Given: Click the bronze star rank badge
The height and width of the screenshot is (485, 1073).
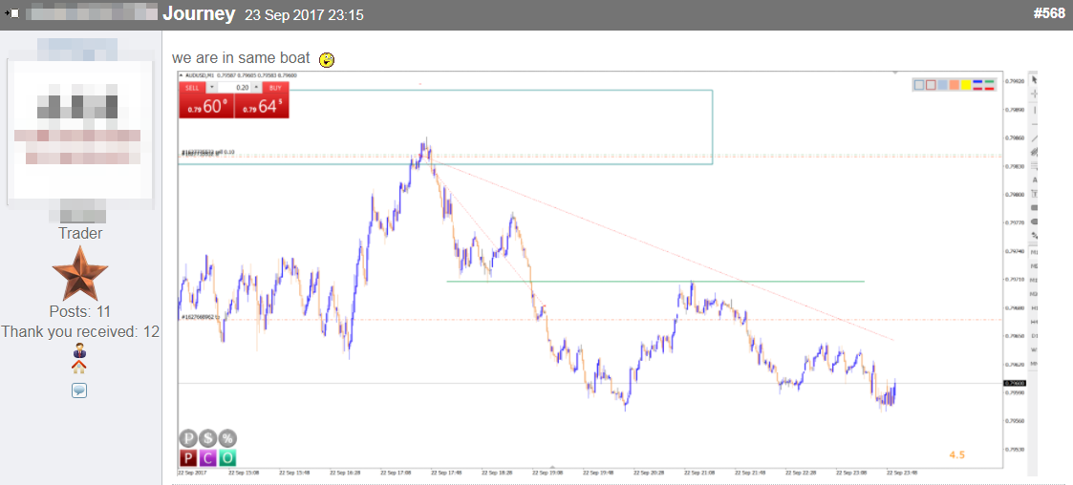Looking at the screenshot, I should [80, 273].
